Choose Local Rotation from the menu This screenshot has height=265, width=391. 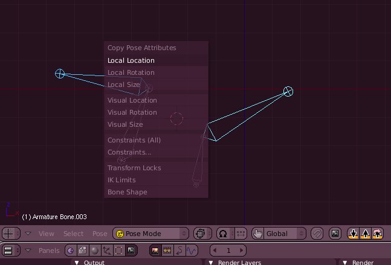click(156, 72)
